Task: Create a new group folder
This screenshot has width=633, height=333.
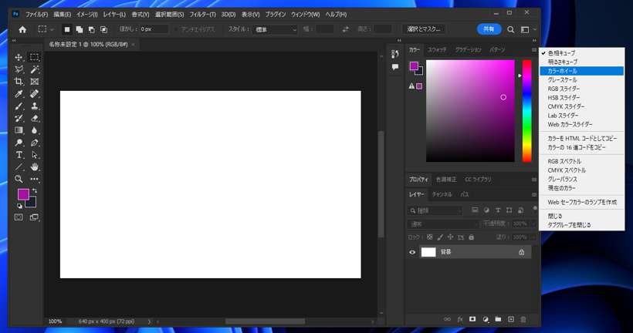Action: [x=498, y=319]
